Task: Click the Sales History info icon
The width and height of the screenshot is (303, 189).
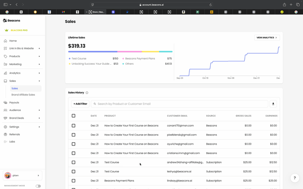Action: point(87,93)
